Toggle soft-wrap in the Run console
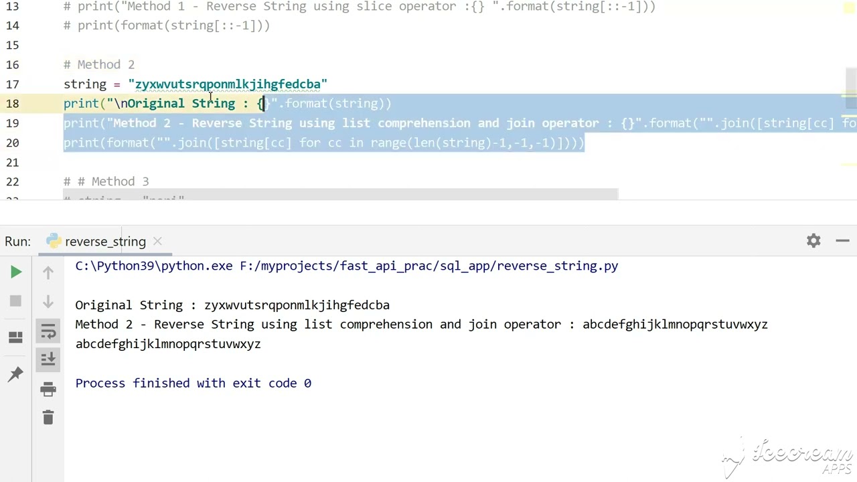Image resolution: width=857 pixels, height=482 pixels. [48, 331]
